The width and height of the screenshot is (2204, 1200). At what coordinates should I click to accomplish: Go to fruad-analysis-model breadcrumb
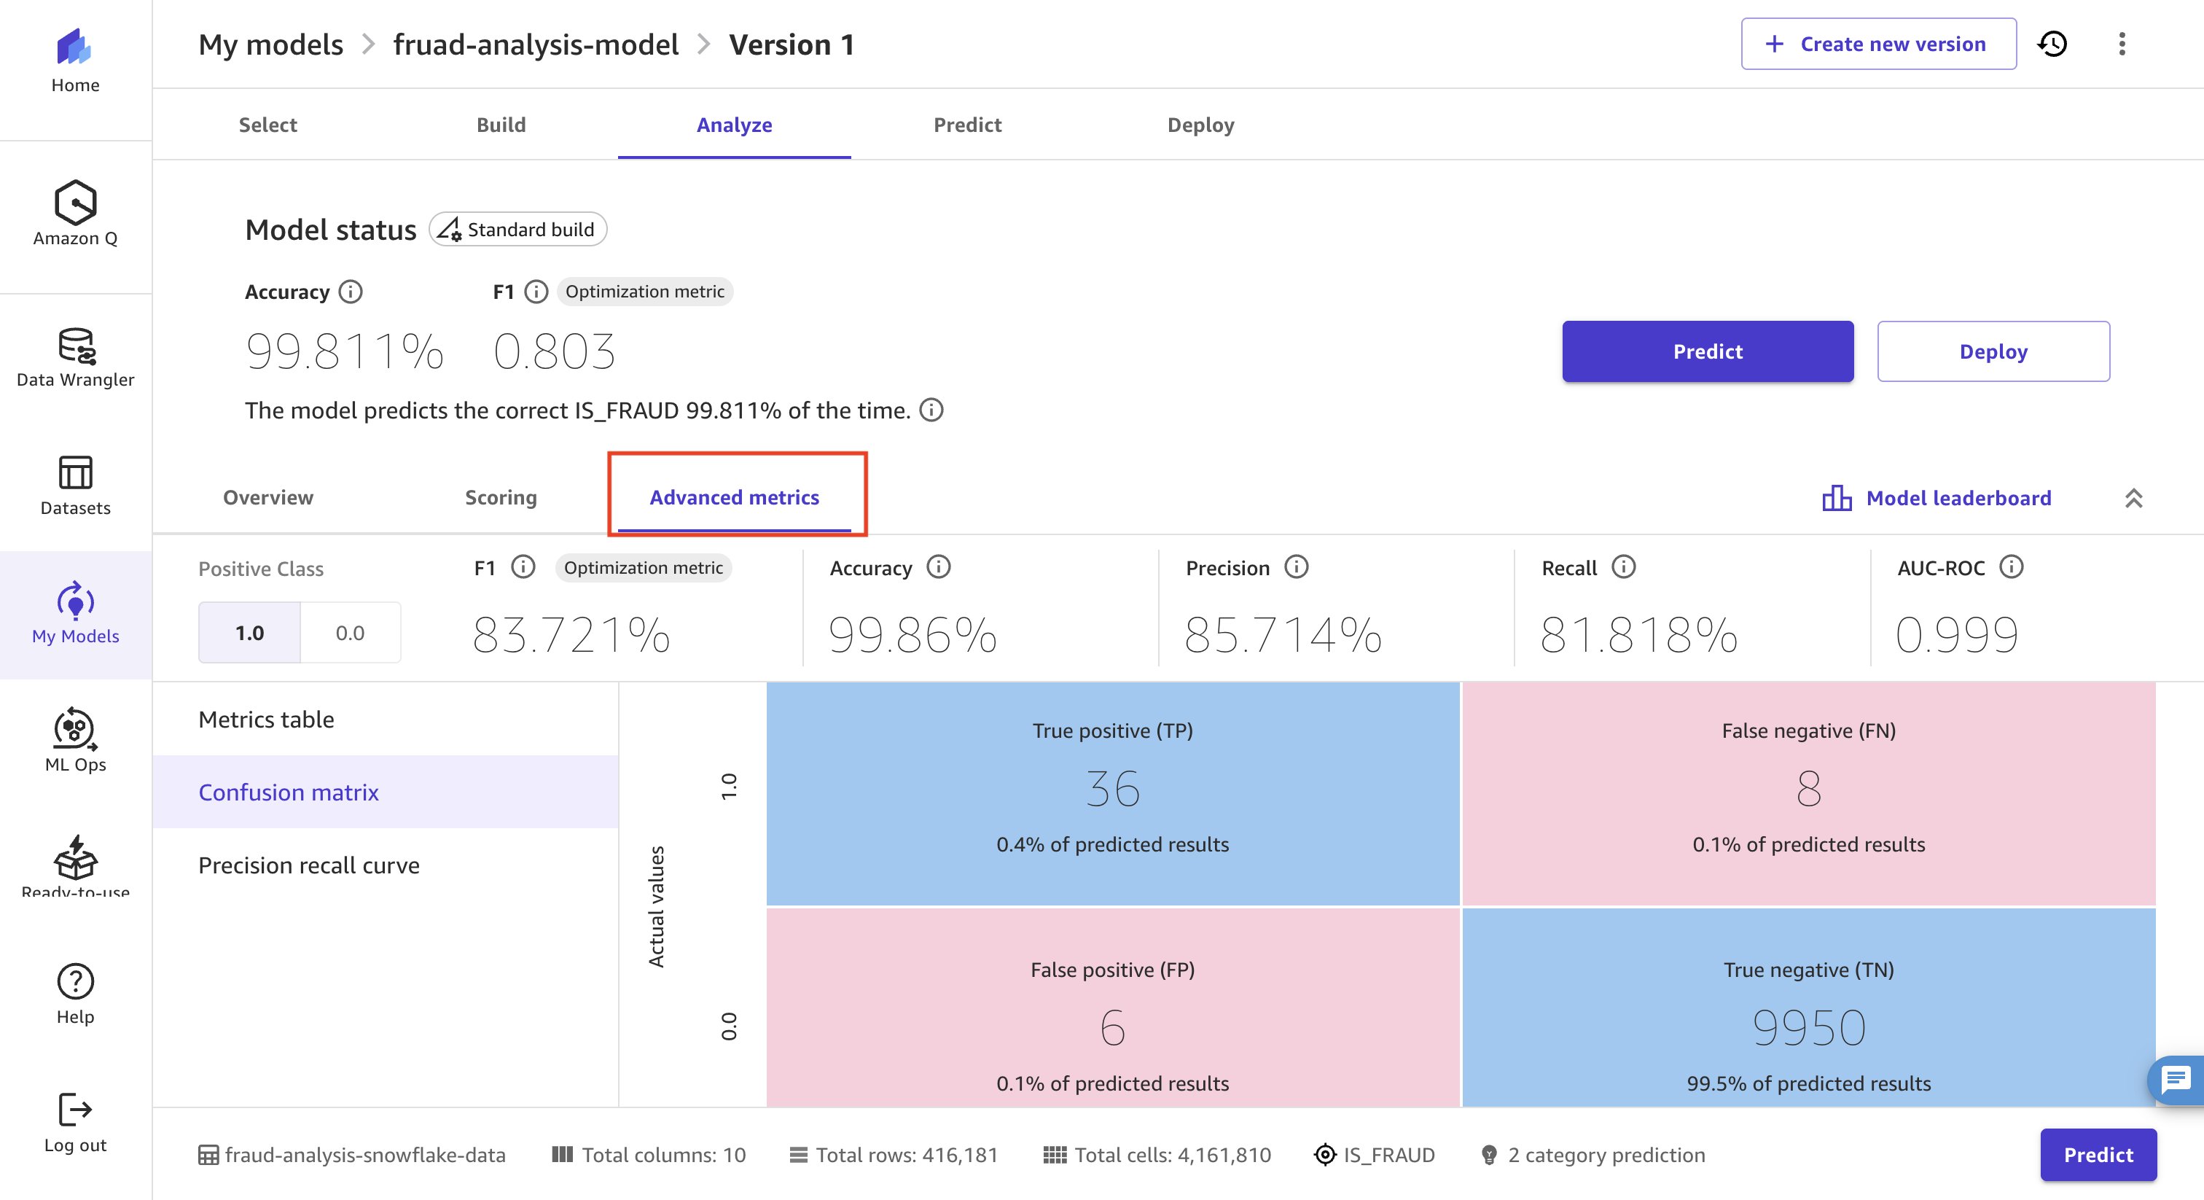(x=536, y=44)
